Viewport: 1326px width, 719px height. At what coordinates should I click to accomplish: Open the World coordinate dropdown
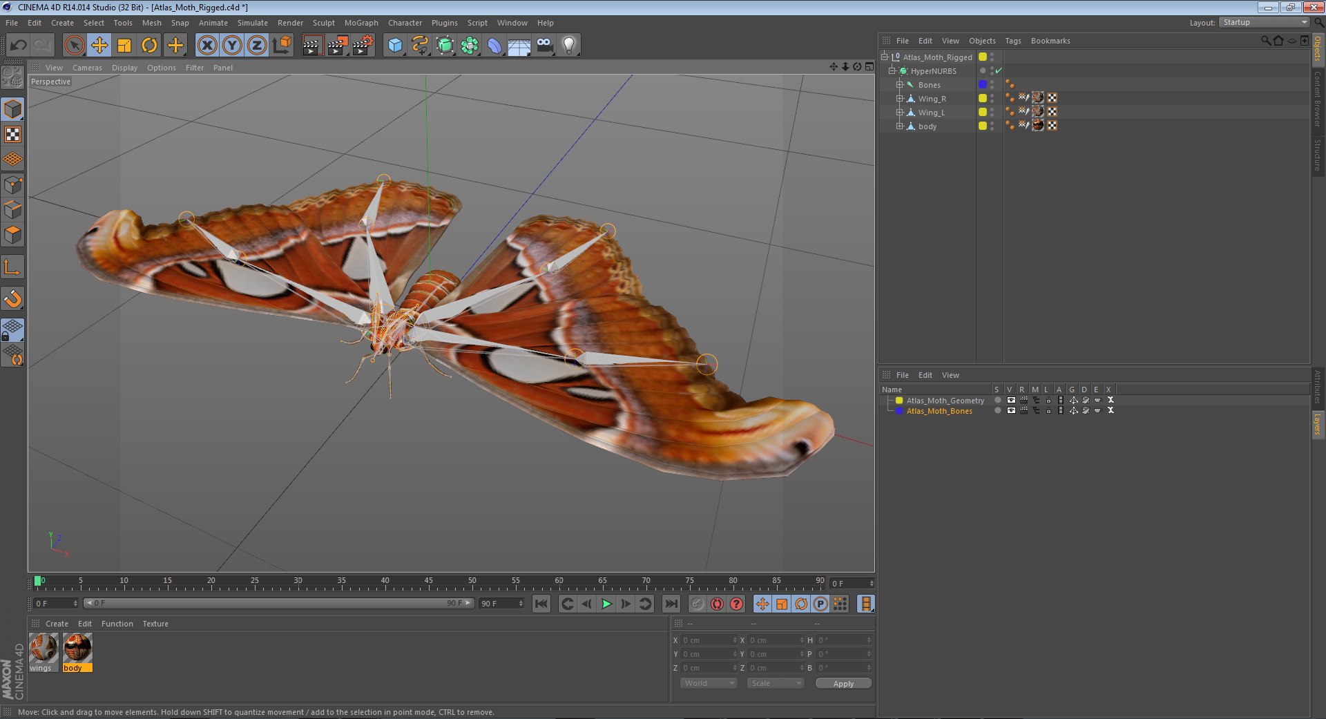click(x=709, y=683)
